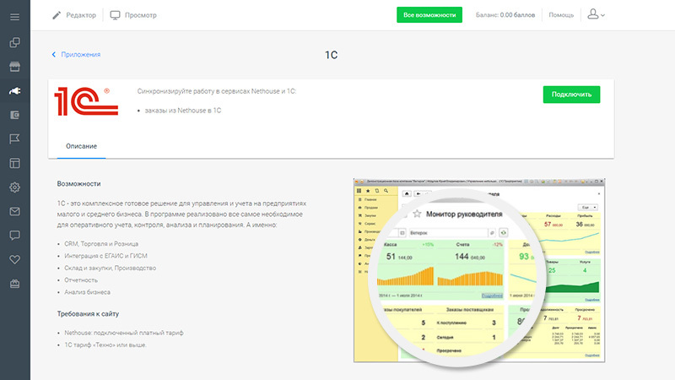Image resolution: width=675 pixels, height=380 pixels.
Task: Open the Помощь link
Action: click(561, 15)
